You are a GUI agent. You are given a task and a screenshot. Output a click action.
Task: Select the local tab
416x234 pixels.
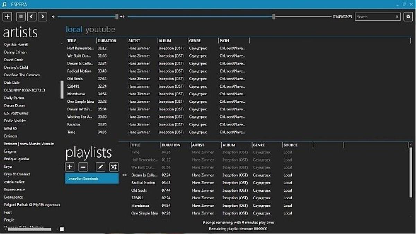click(x=74, y=29)
